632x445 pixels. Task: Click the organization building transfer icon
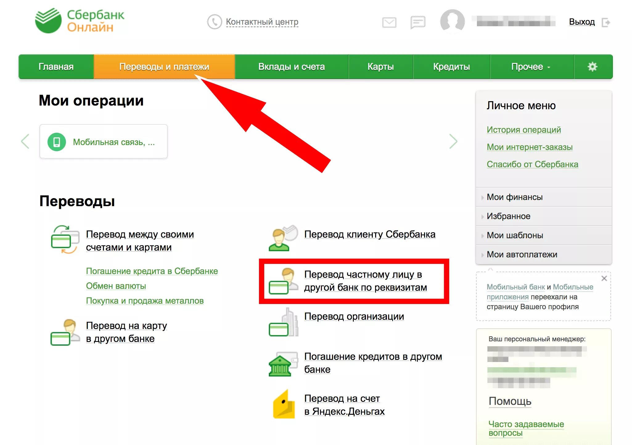click(x=283, y=322)
